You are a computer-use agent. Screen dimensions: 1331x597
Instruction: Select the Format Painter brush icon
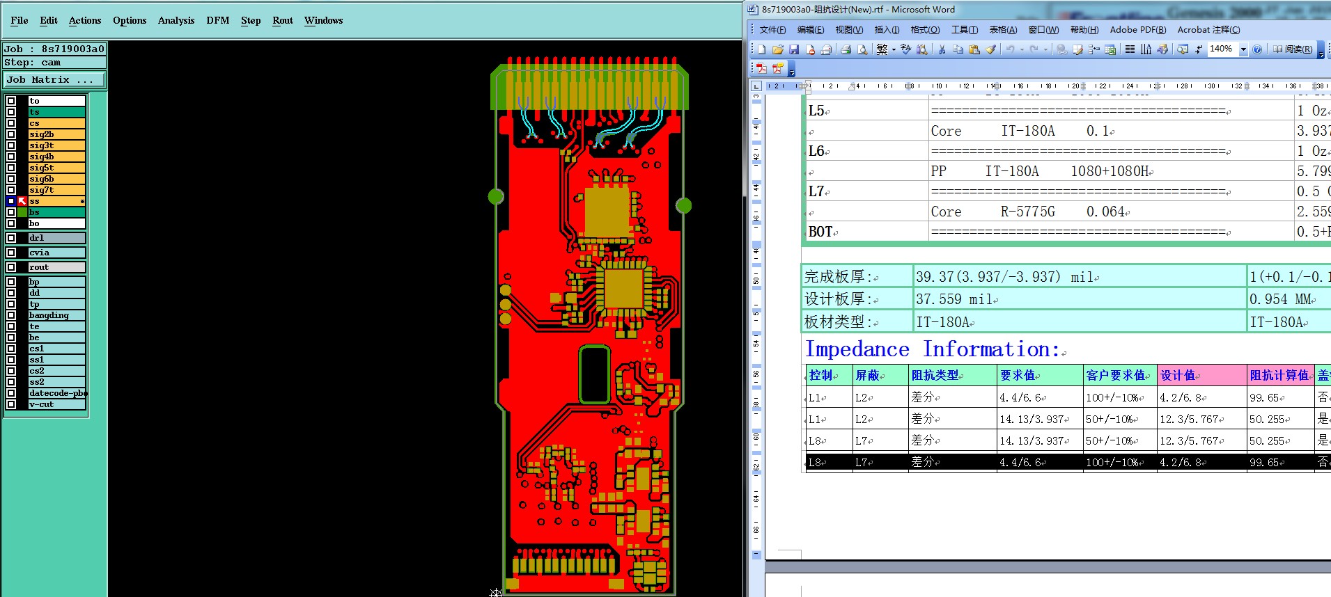[990, 49]
